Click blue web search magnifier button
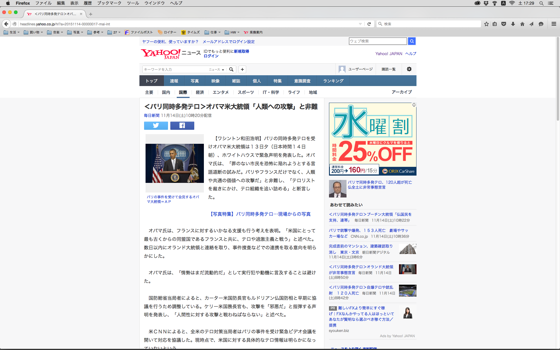The height and width of the screenshot is (350, 560). 412,41
